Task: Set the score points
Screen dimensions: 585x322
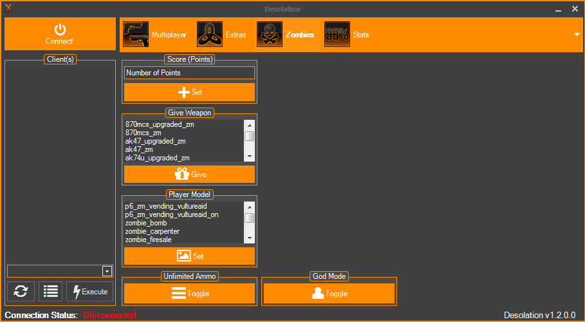Action: [x=189, y=92]
